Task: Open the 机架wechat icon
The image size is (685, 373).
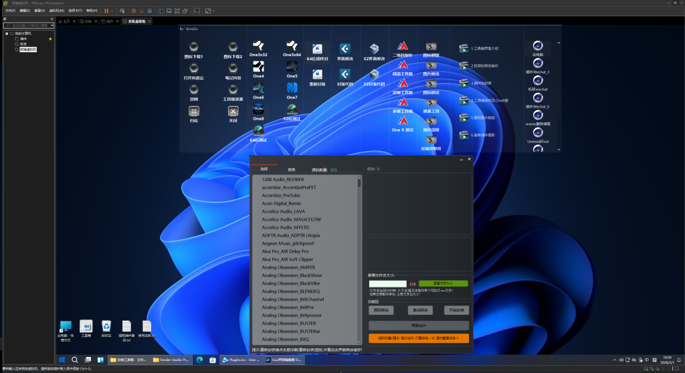Action: (x=538, y=80)
